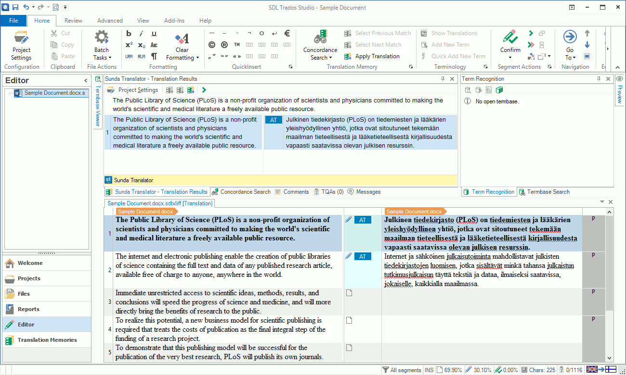626x375 pixels.
Task: Open Project Settings in the Configuration group
Action: [21, 46]
